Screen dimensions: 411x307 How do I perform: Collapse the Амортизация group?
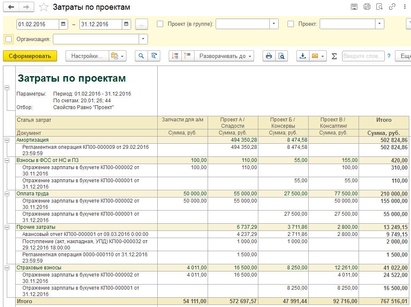click(7, 140)
